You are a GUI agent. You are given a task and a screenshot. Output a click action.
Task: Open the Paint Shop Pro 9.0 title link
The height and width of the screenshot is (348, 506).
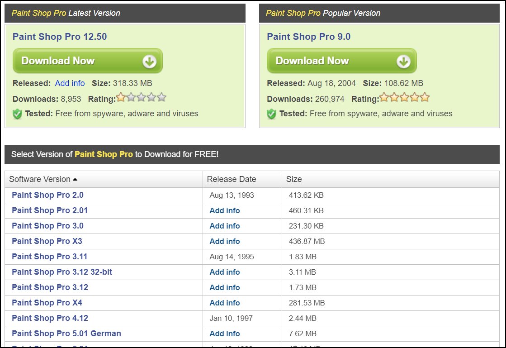coord(308,37)
